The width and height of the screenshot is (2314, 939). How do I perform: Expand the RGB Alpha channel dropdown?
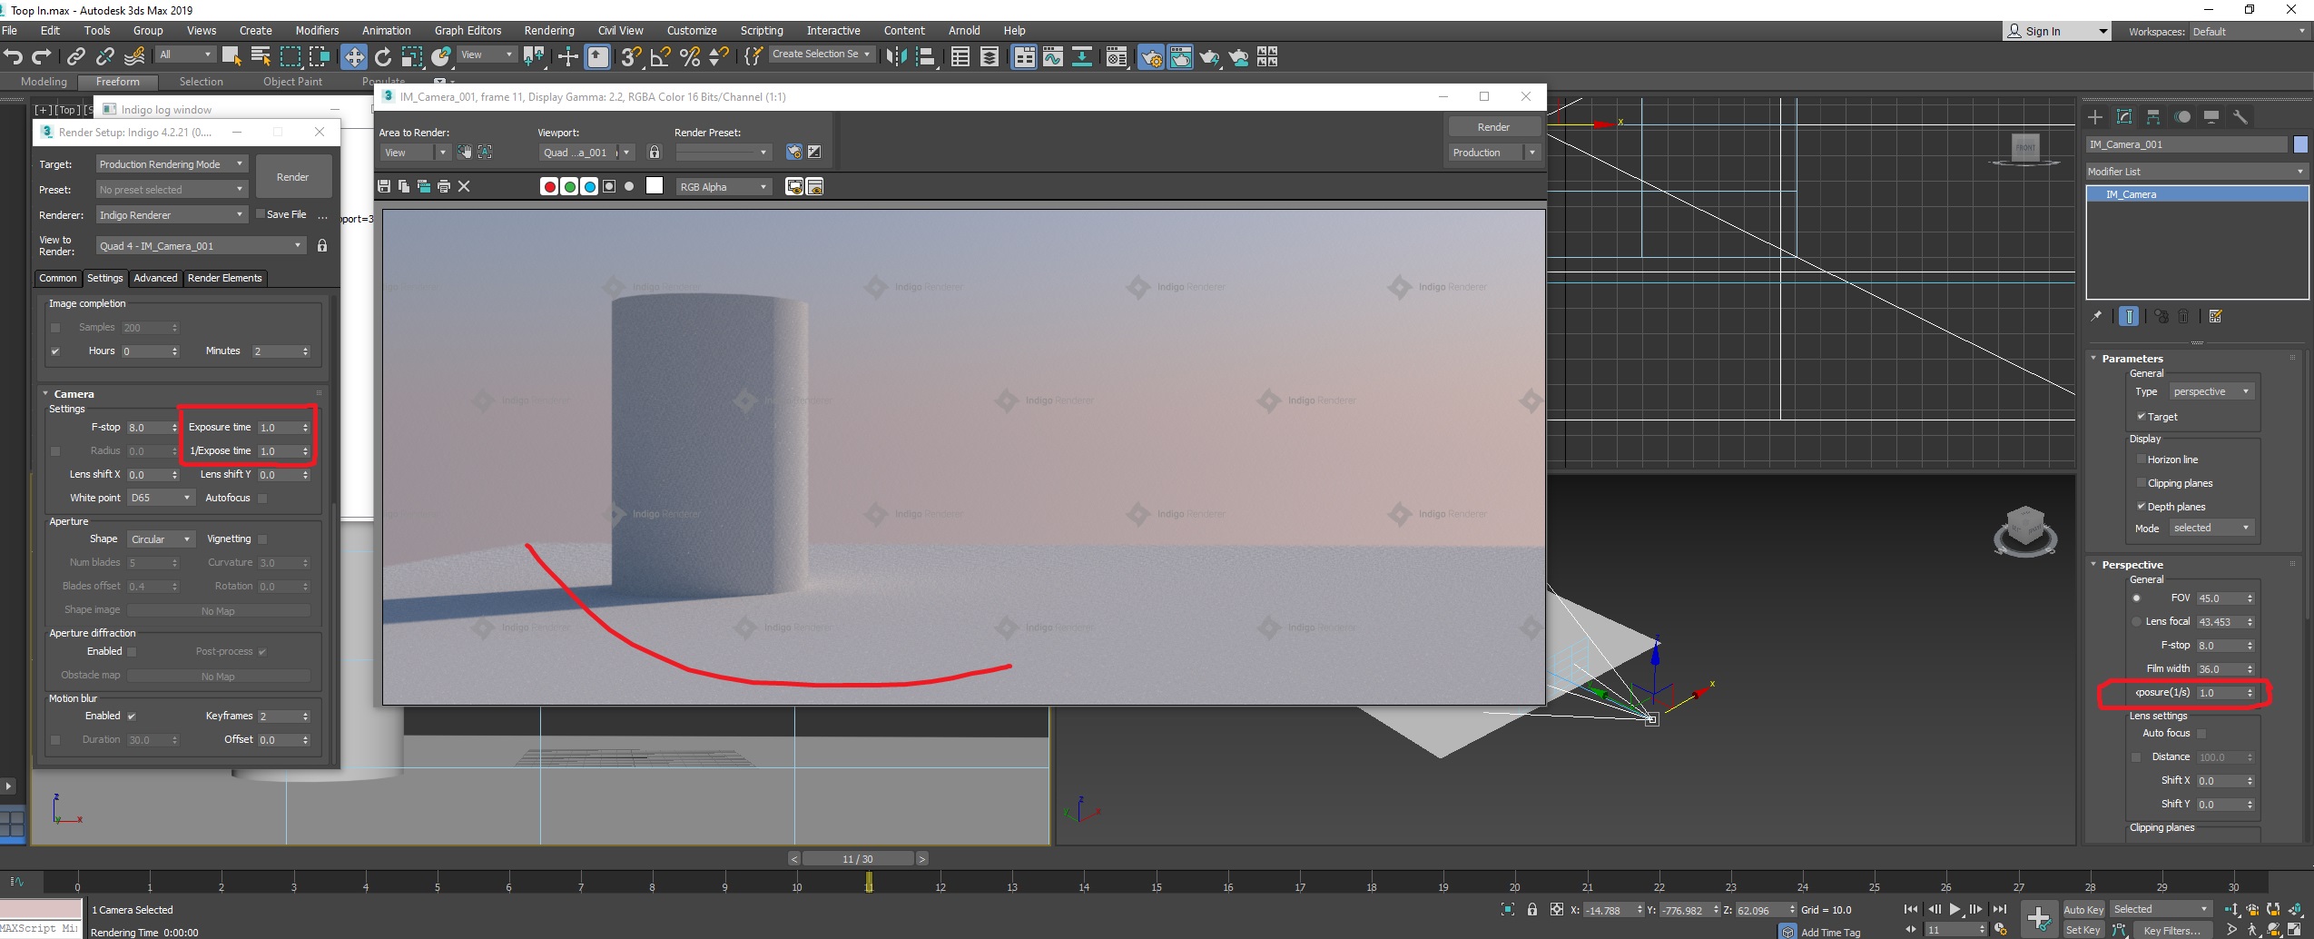(724, 187)
